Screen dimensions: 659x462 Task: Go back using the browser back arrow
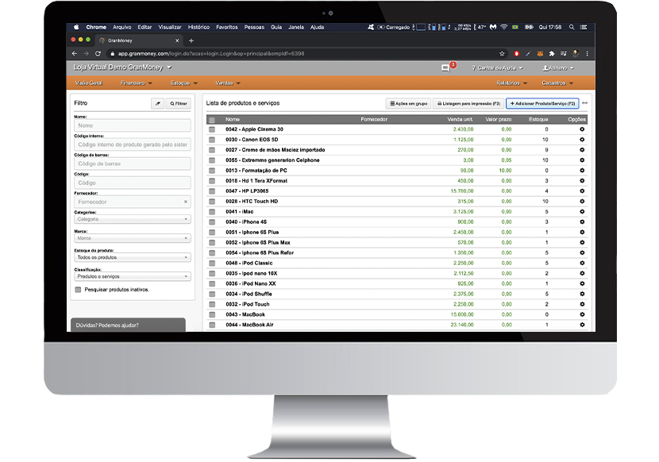click(75, 54)
